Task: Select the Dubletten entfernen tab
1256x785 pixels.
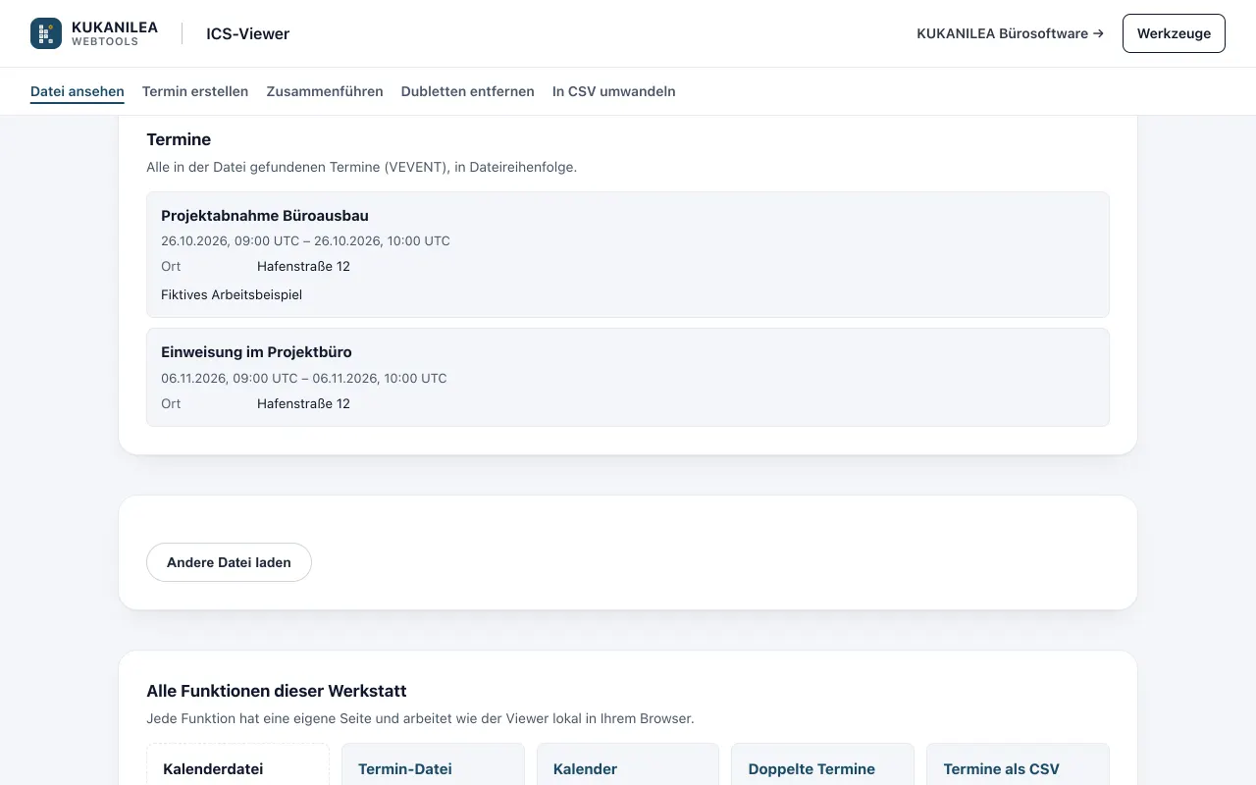Action: (x=468, y=91)
